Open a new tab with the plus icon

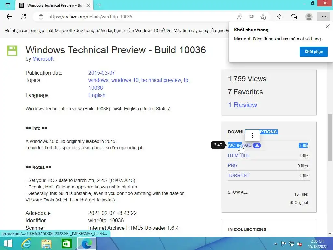click(99, 5)
